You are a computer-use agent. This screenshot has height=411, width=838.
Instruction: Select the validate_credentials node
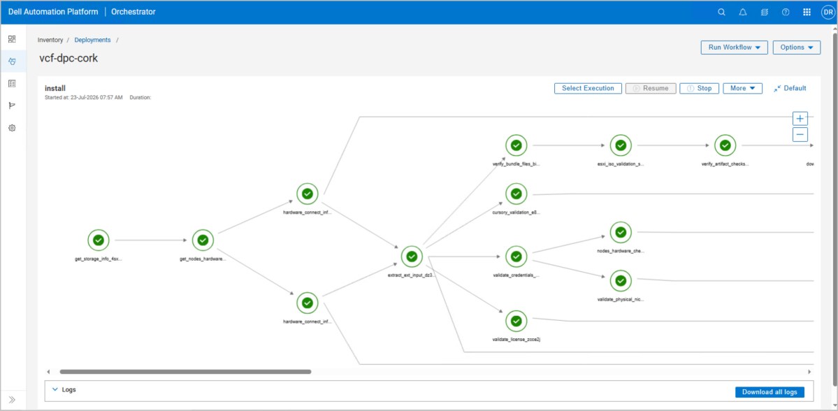516,257
